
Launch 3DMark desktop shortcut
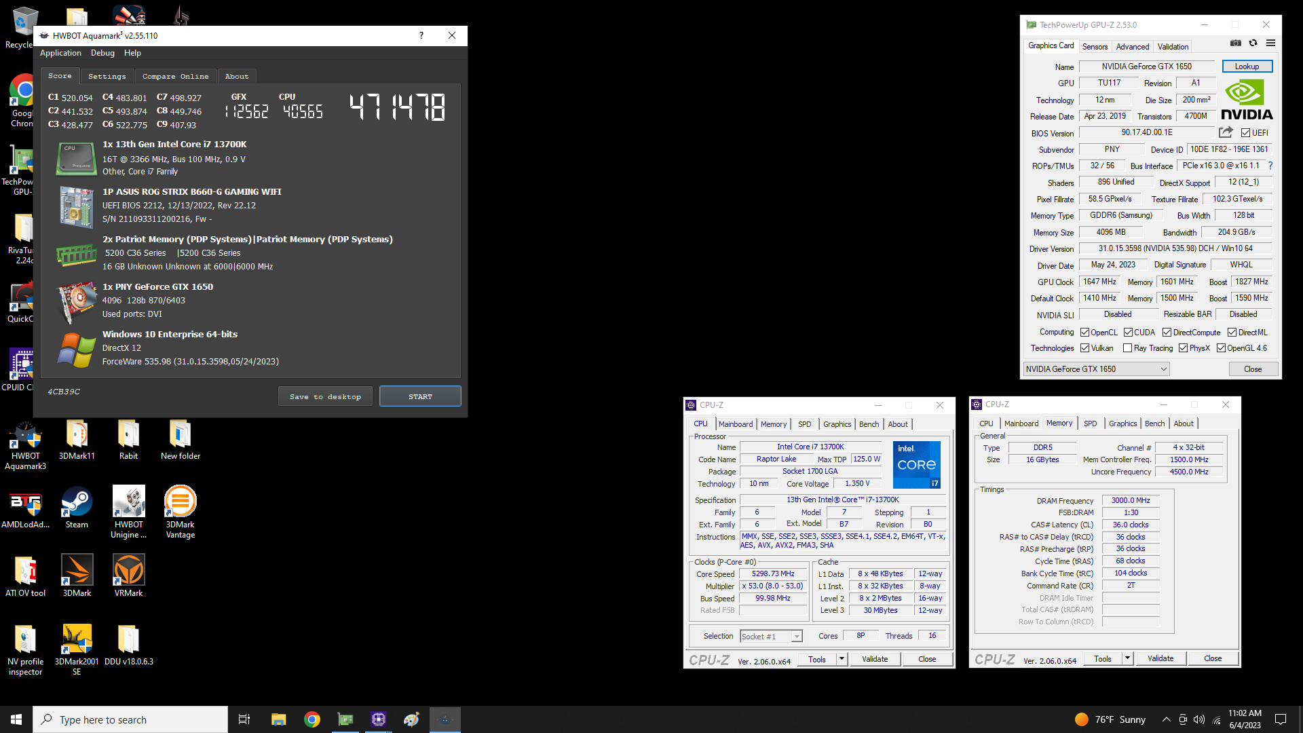point(77,576)
